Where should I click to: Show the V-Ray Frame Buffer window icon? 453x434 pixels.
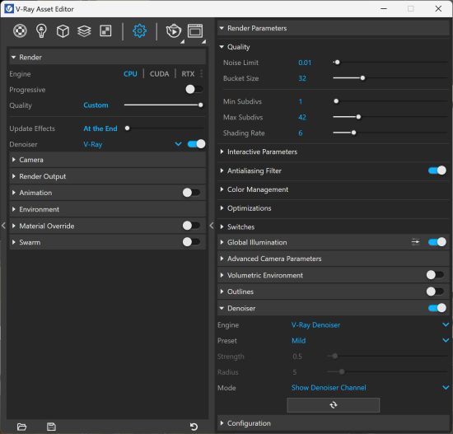tap(195, 30)
